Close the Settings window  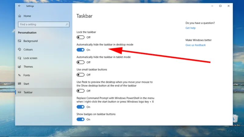click(228, 6)
